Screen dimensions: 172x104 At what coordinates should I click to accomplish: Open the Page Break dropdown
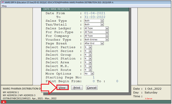[102, 43]
